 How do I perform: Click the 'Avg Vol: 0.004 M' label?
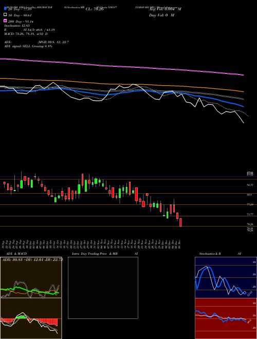tap(165, 9)
